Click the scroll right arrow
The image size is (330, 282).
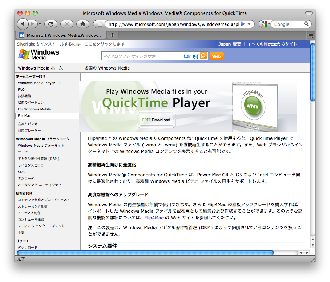[307, 252]
